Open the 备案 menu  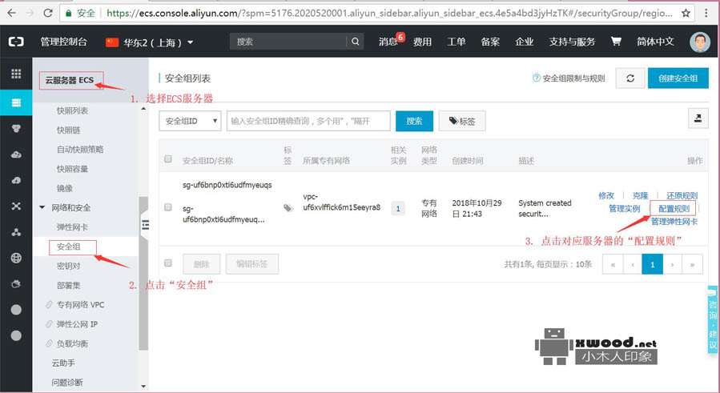point(490,42)
